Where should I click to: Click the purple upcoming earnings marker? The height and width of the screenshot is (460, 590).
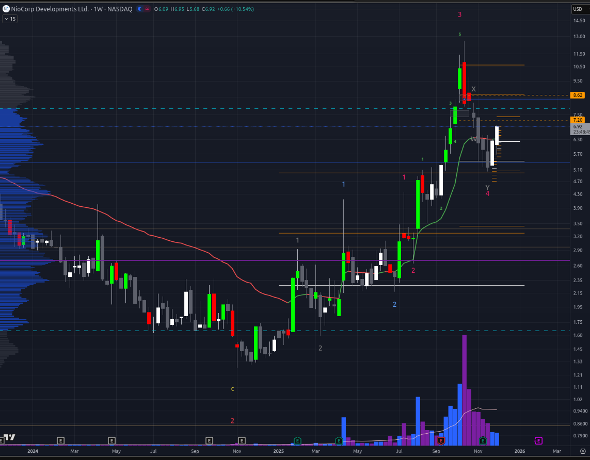538,440
